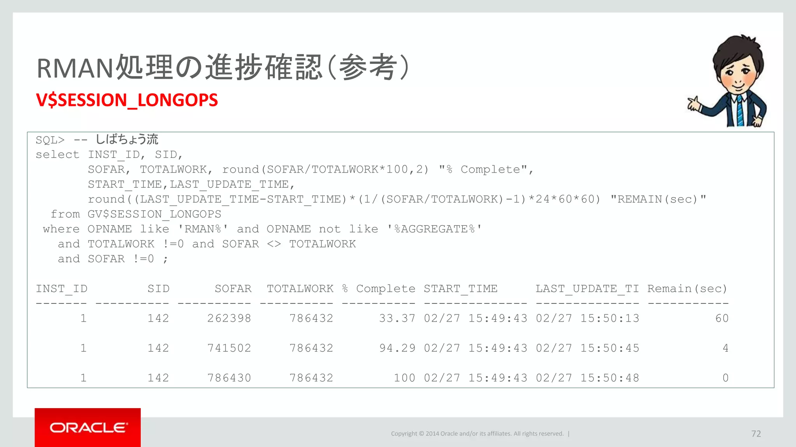Image resolution: width=796 pixels, height=447 pixels.
Task: Select the V$SESSION_LONGOPS subtitle
Action: click(127, 100)
